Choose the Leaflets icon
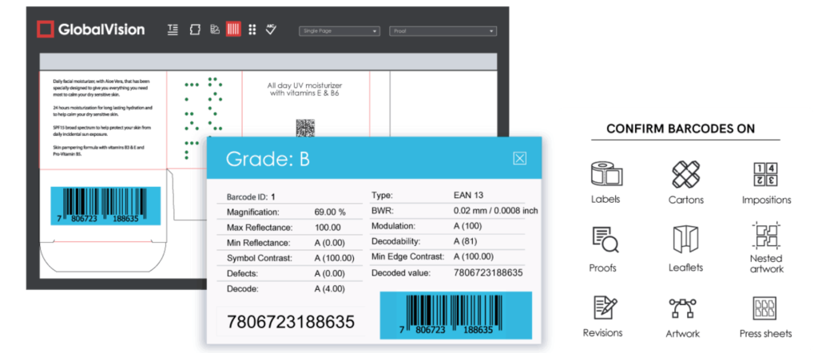The height and width of the screenshot is (353, 818). coord(685,240)
